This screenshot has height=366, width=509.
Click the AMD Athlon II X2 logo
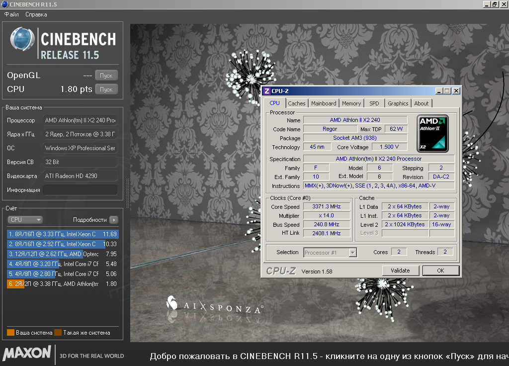coord(433,133)
